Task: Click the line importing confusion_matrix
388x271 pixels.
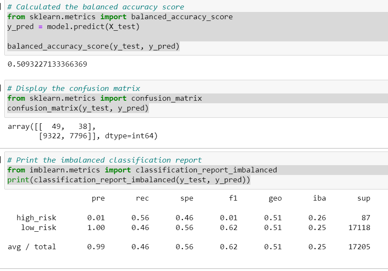Action: point(105,99)
